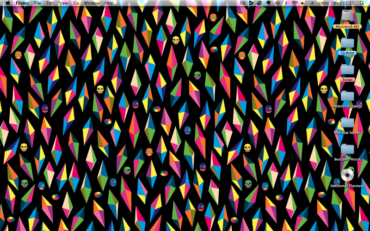This screenshot has width=370, height=231.
Task: Click the Macintosh HD label text
Action: 347,27
